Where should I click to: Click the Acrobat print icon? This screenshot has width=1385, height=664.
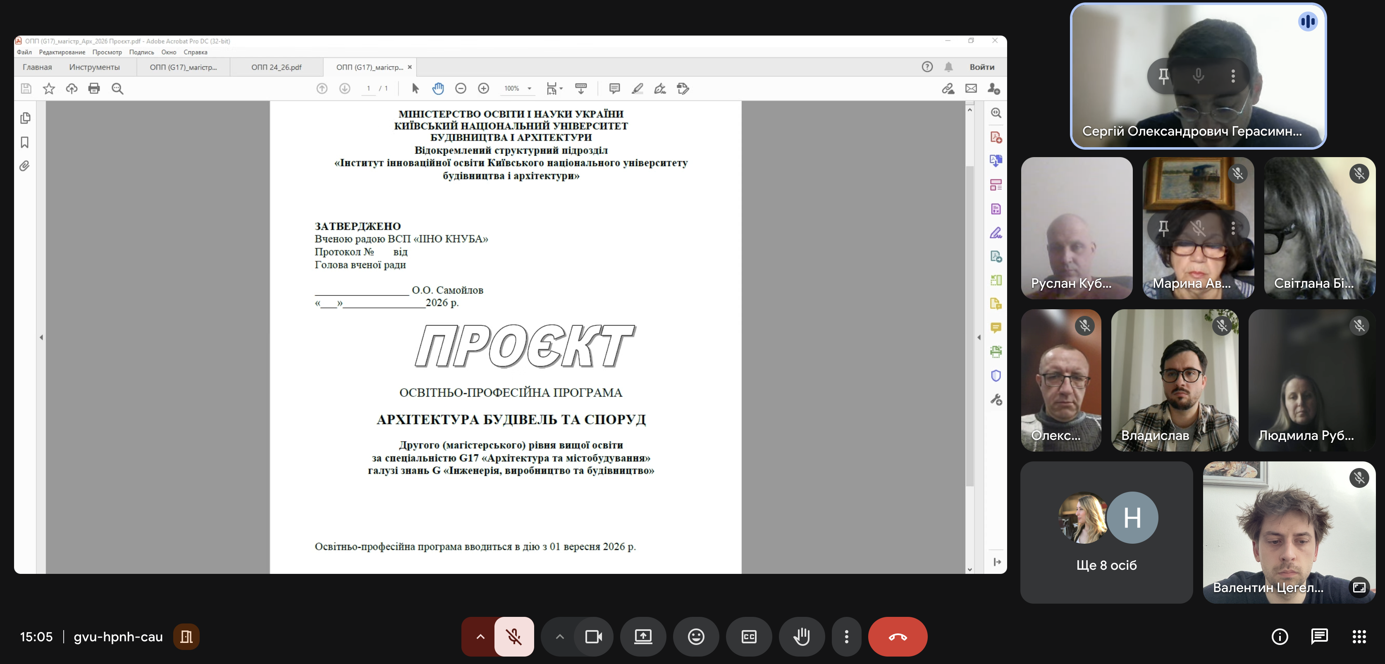tap(94, 89)
